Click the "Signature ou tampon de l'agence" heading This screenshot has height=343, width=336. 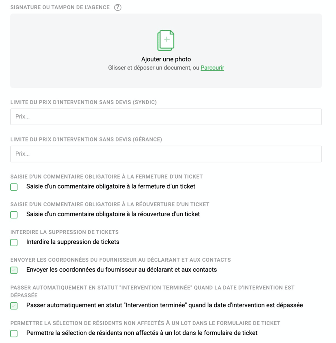point(60,7)
